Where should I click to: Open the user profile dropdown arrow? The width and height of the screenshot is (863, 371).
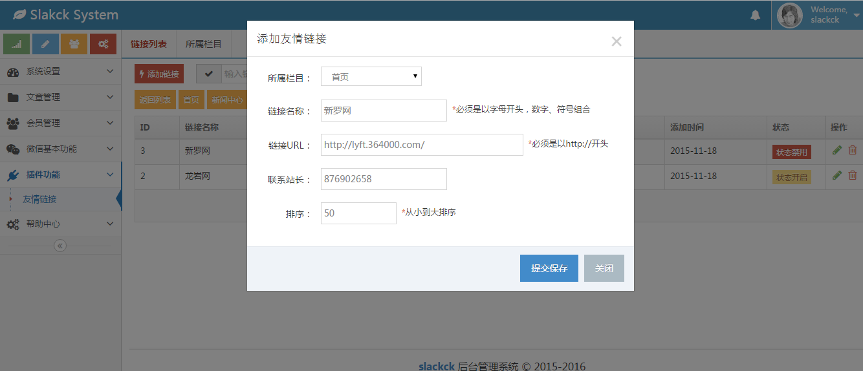click(x=857, y=15)
